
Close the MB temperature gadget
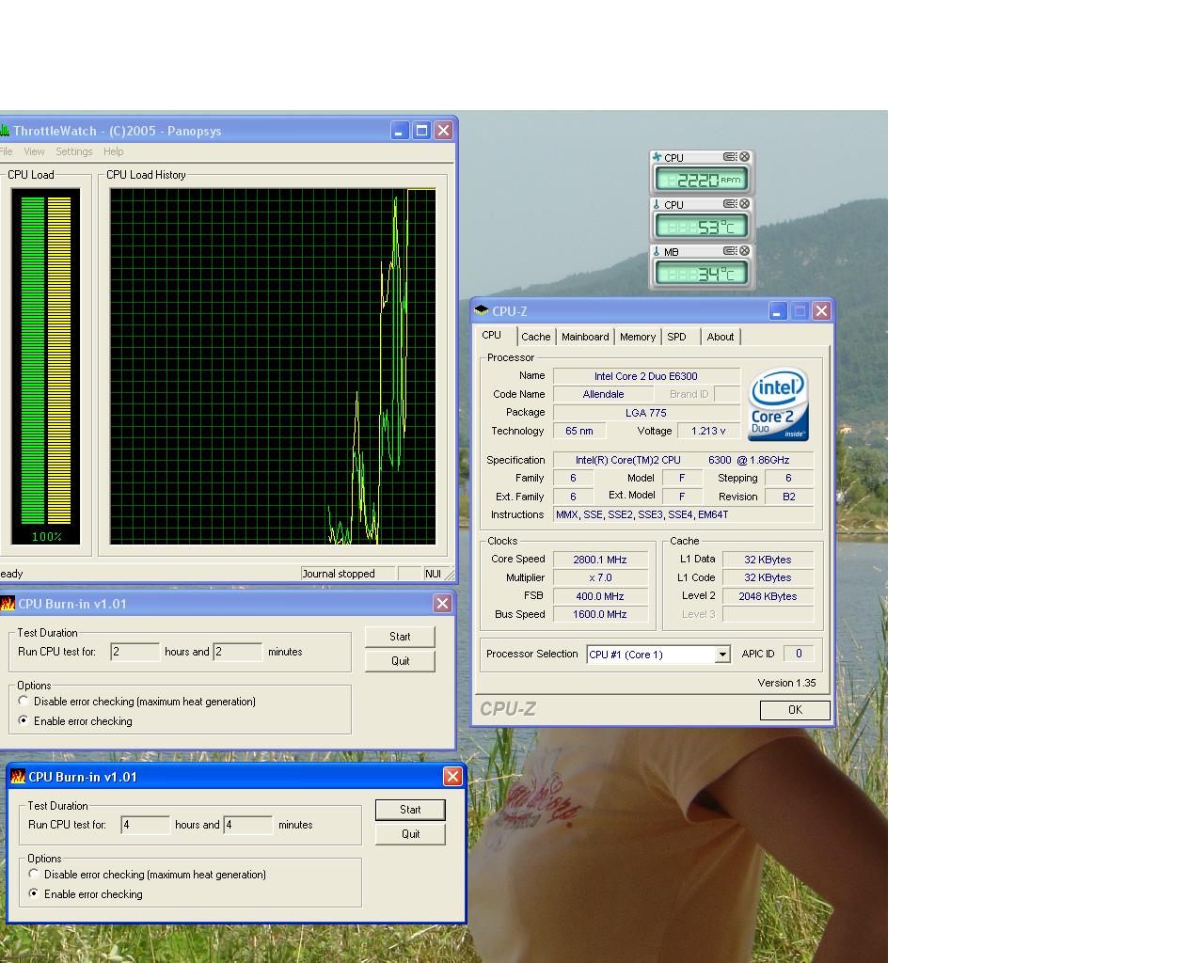click(744, 251)
